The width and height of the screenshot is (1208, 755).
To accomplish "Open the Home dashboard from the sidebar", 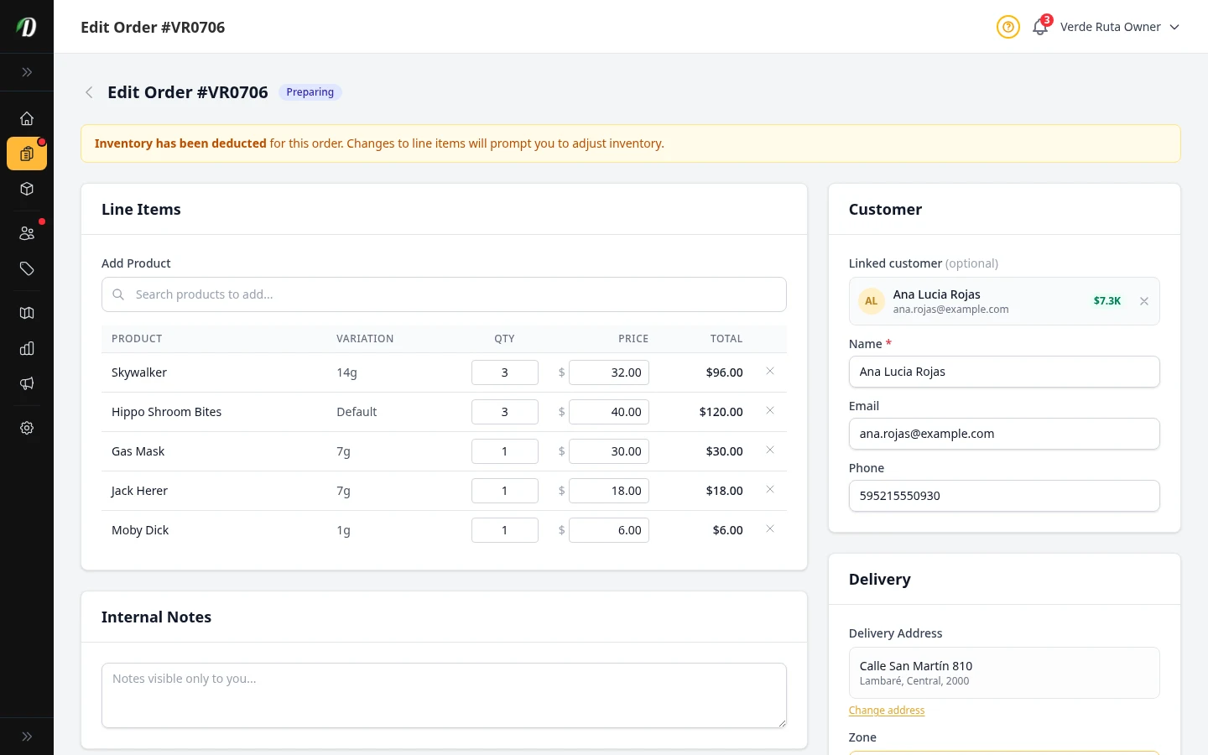I will (27, 118).
